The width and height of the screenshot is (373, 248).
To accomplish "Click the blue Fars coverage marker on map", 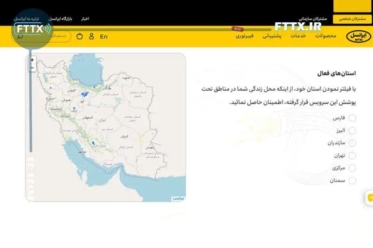I will 93,143.
